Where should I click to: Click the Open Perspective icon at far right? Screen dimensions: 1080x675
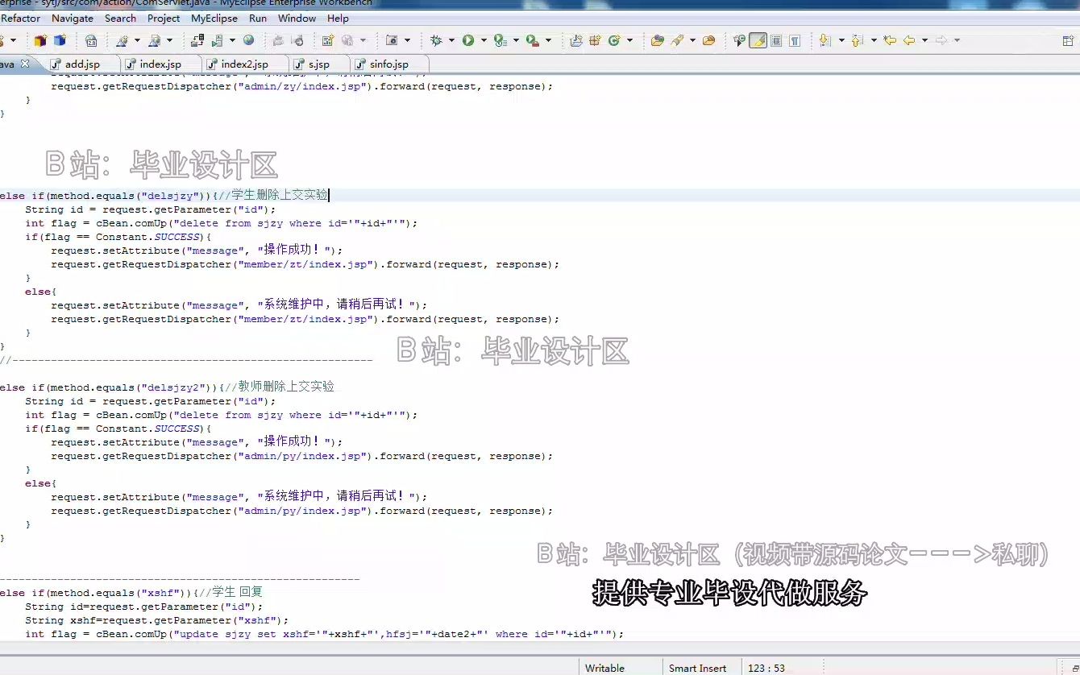pos(1068,40)
